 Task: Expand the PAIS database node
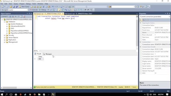click(7, 29)
